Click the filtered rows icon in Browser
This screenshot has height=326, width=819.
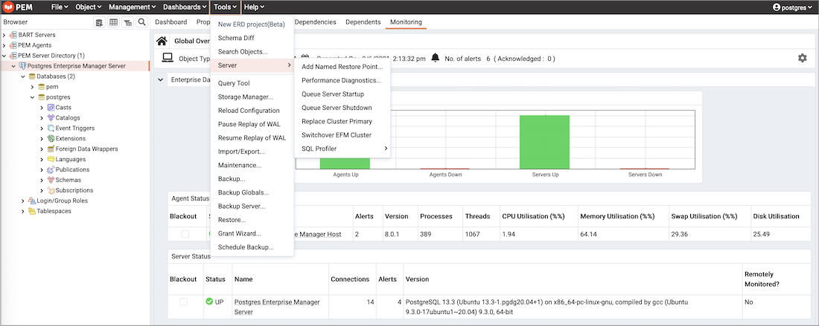(127, 22)
